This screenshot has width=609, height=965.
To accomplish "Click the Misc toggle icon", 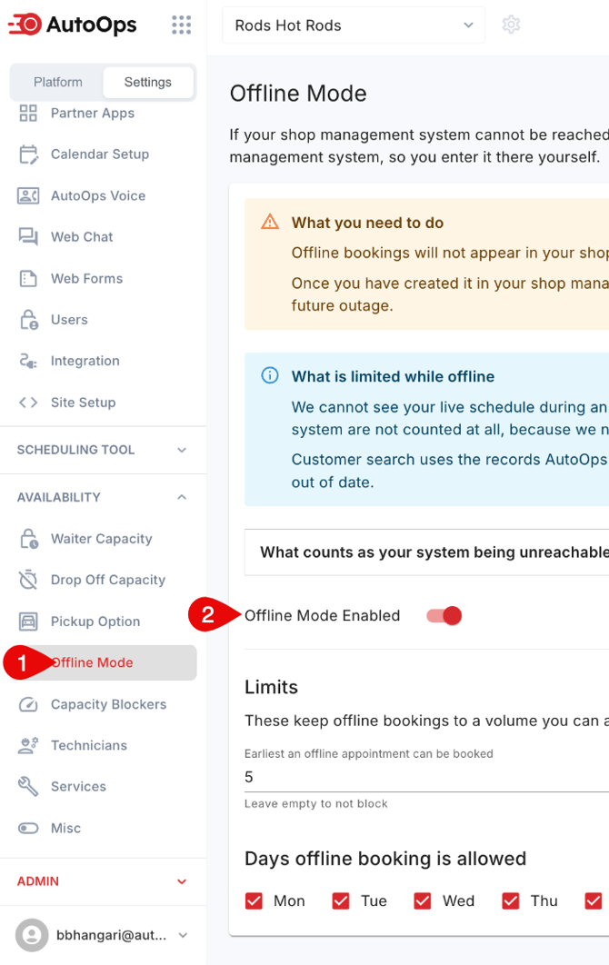I will click(28, 829).
